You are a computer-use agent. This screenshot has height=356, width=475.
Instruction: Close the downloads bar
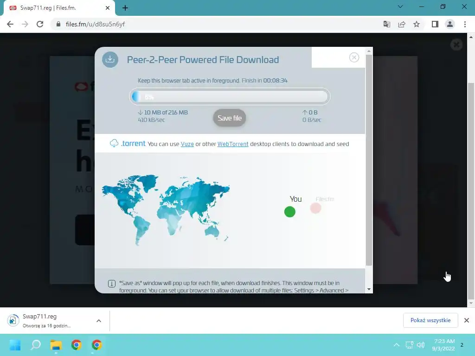[x=467, y=320]
